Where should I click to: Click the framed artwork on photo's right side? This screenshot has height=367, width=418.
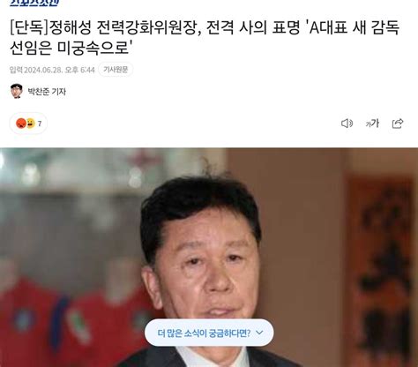coord(381,269)
